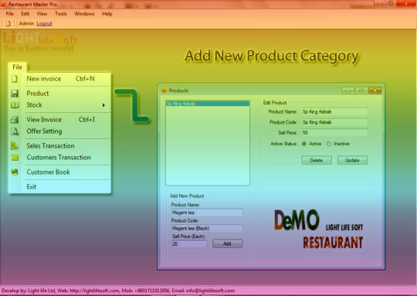Click the Logout link
The height and width of the screenshot is (296, 417).
(45, 24)
